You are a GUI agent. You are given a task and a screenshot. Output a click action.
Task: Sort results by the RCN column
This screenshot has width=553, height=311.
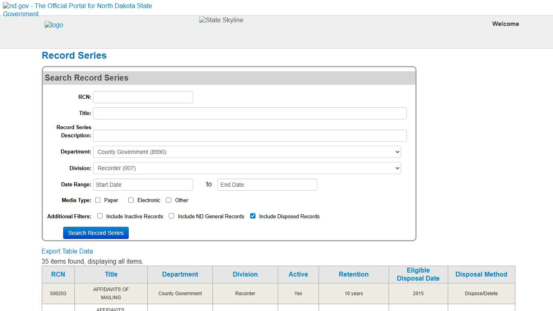pos(58,274)
